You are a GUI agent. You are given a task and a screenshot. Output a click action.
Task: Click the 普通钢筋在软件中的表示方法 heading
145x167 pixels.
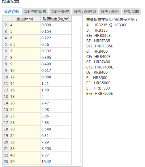point(112,20)
